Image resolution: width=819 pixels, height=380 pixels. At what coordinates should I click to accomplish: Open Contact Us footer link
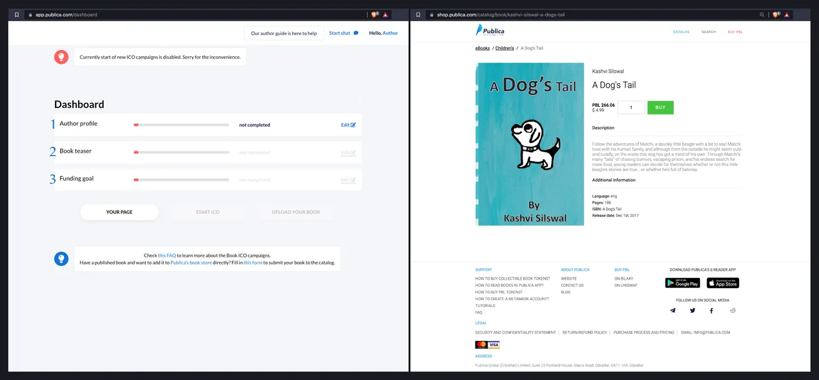(x=572, y=285)
